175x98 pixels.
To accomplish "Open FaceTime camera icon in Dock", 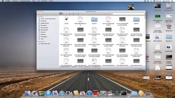I will pos(69,93).
